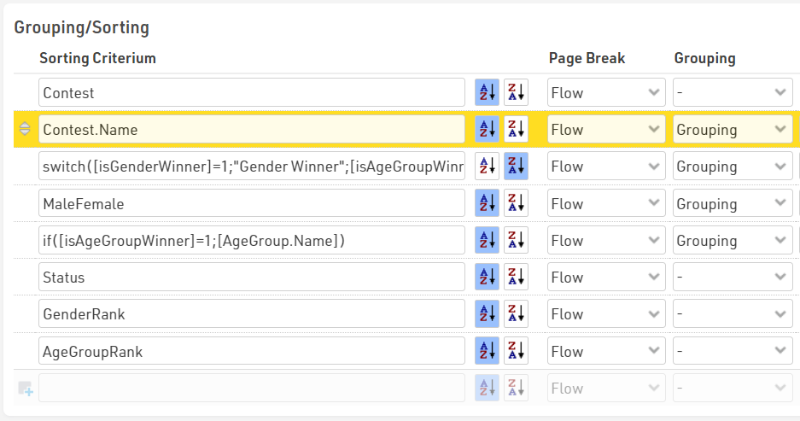Set descending sort for GenderRank row
The image size is (800, 421).
[x=516, y=314]
